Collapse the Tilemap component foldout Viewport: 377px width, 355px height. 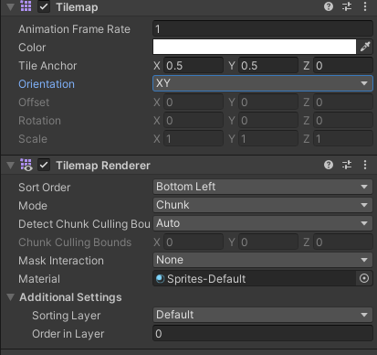11,6
